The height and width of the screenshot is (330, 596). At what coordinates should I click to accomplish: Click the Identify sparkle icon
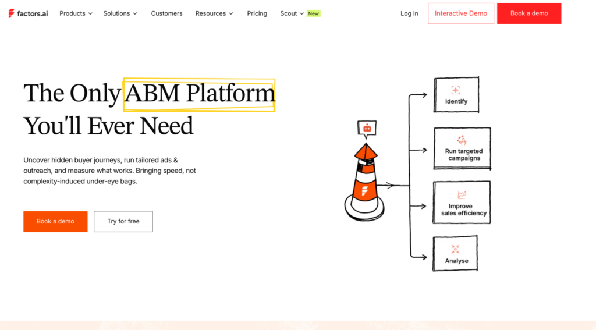click(455, 90)
